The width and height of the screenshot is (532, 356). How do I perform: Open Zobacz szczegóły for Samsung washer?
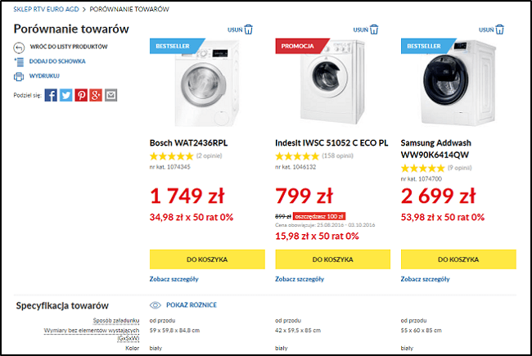(426, 278)
